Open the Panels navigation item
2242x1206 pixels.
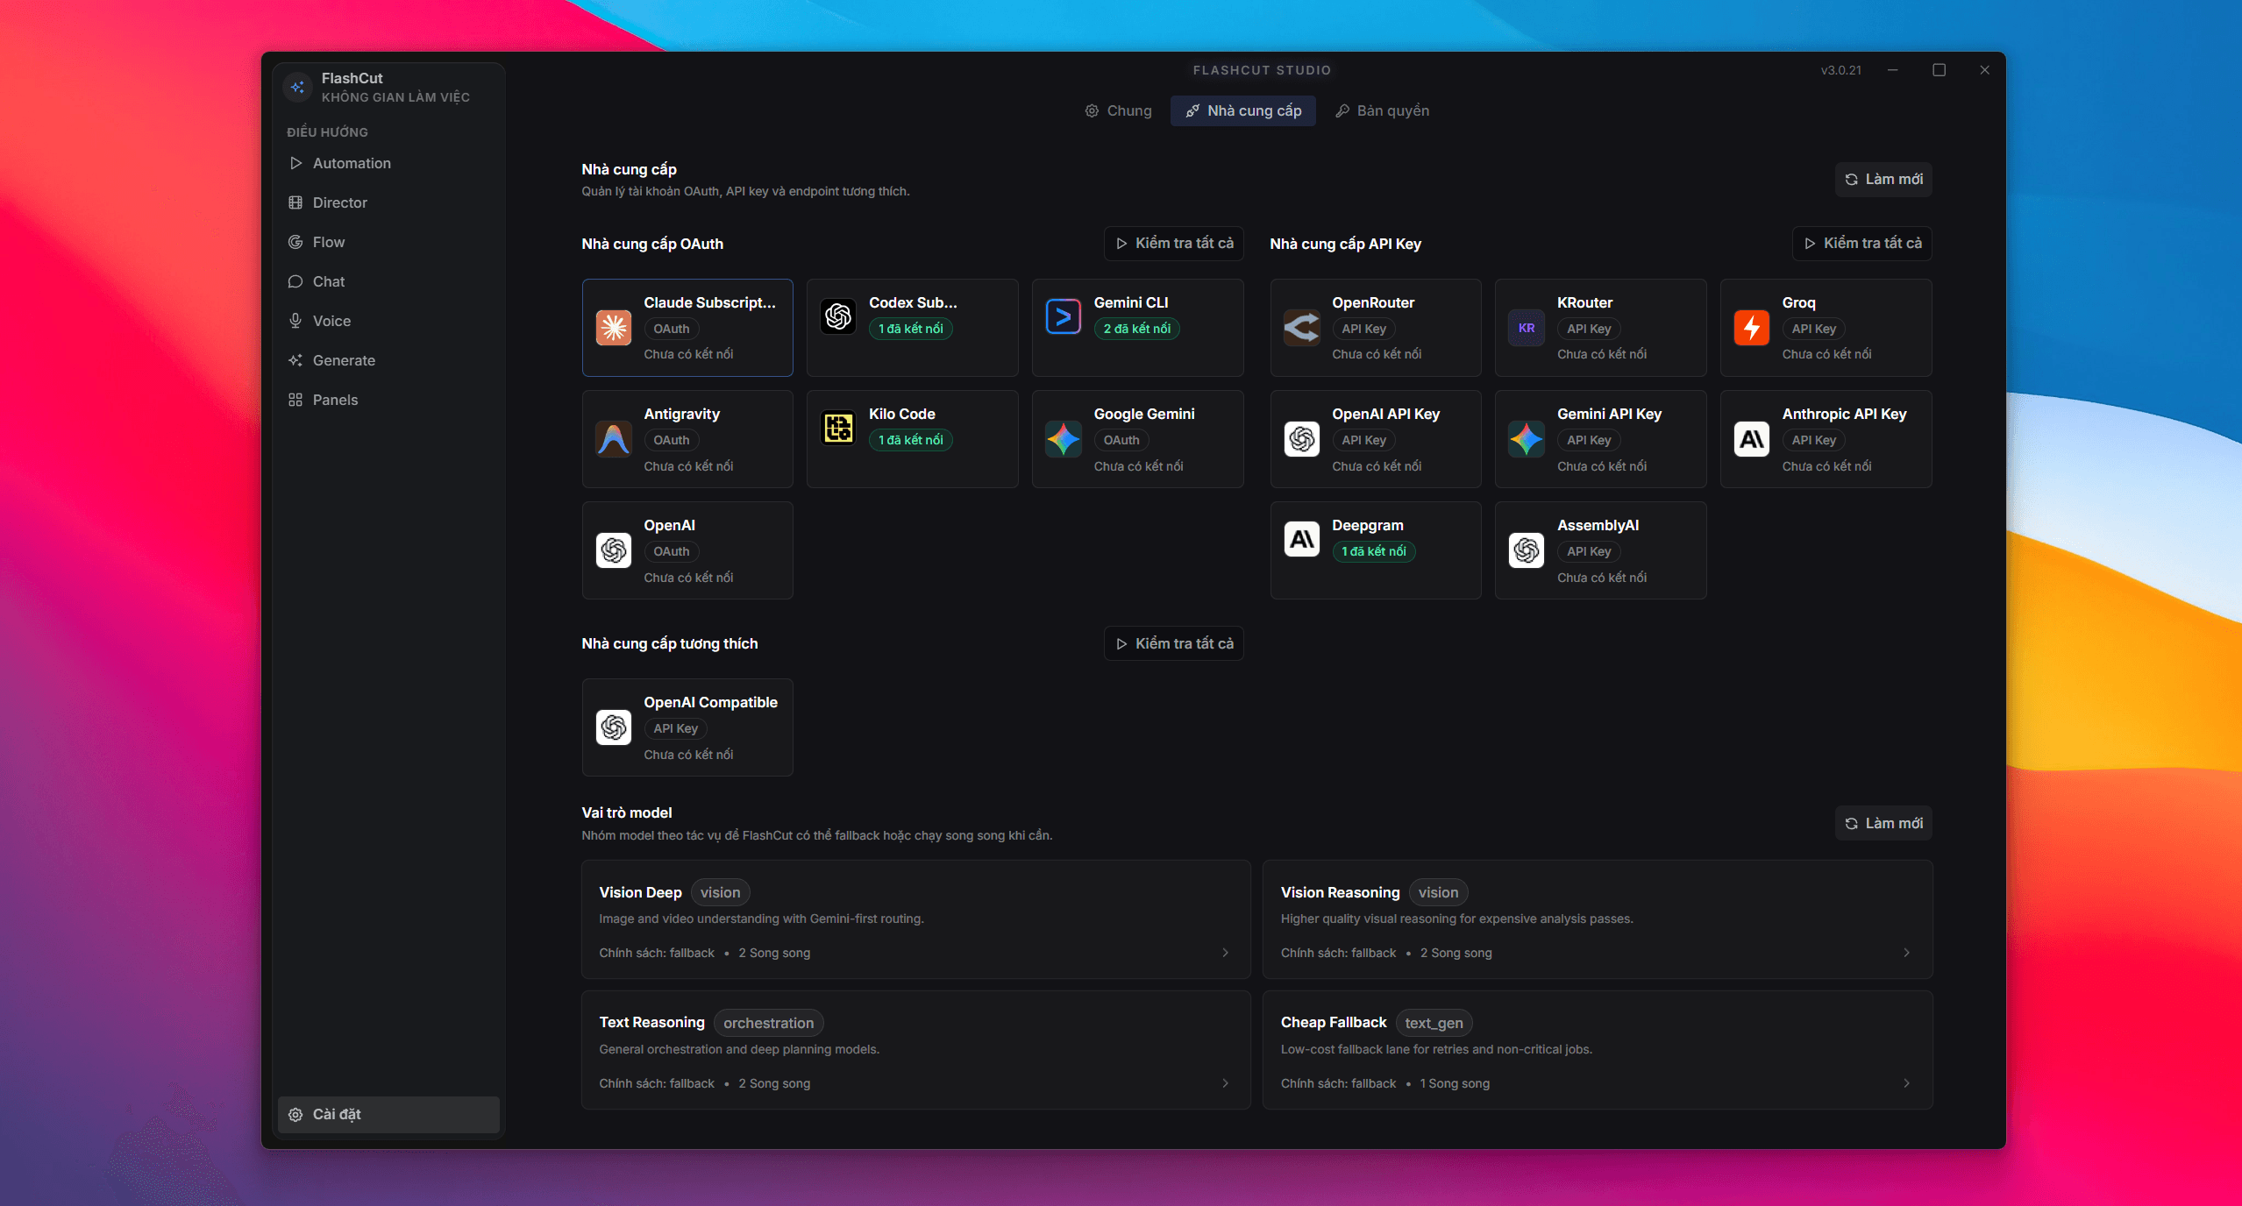(388, 400)
